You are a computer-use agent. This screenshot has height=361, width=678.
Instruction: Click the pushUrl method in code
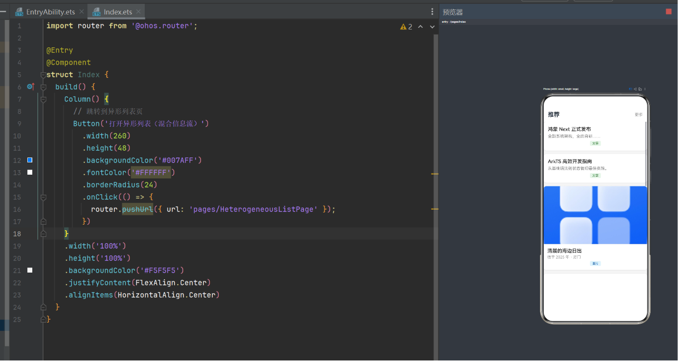click(137, 209)
